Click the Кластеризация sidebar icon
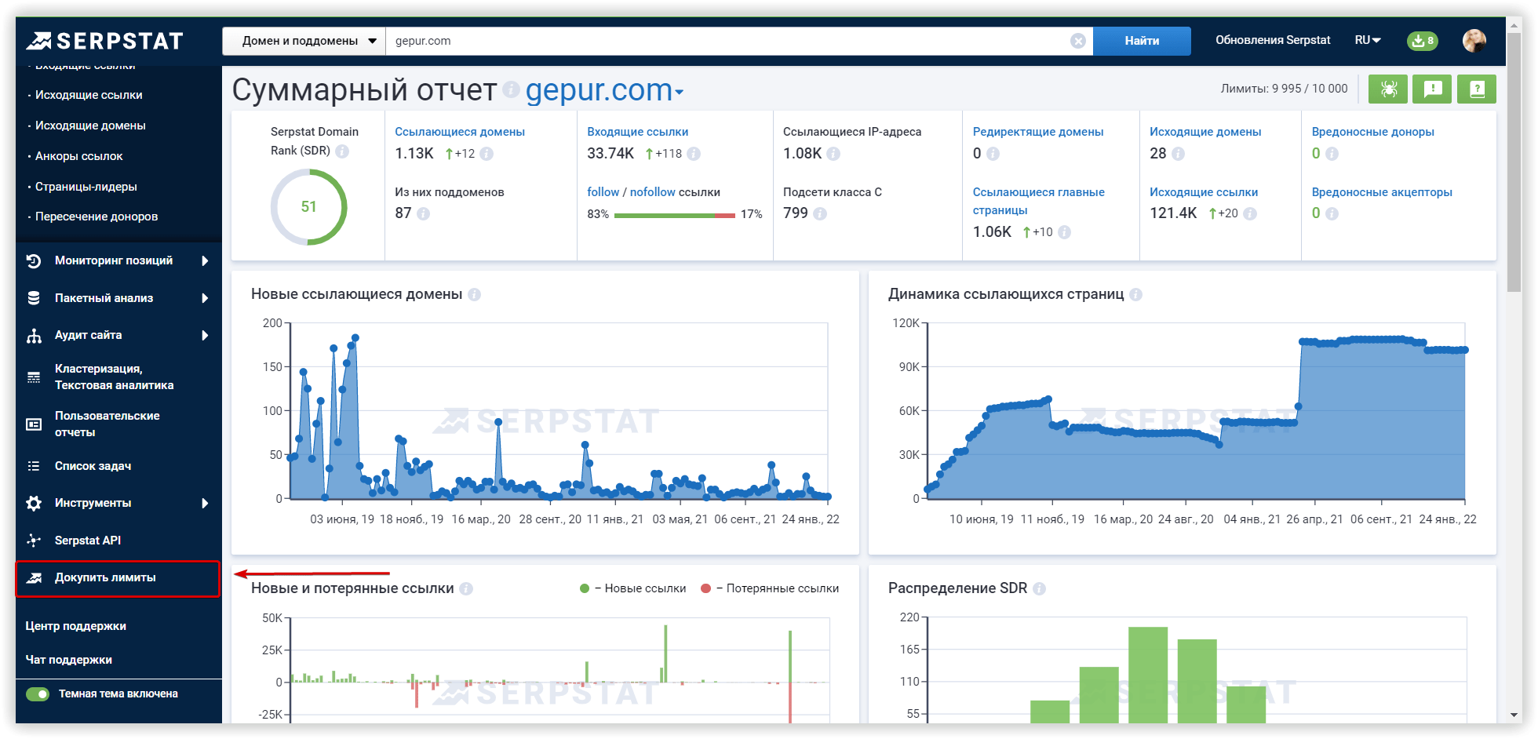The image size is (1538, 739). click(x=34, y=377)
